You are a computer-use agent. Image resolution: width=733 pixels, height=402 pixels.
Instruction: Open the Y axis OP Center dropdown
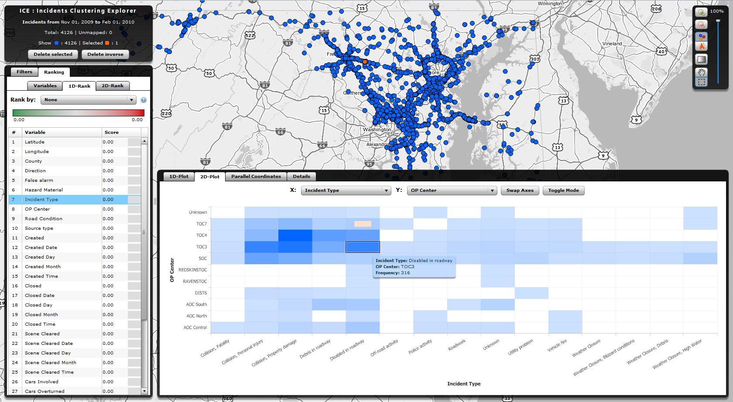coord(452,191)
